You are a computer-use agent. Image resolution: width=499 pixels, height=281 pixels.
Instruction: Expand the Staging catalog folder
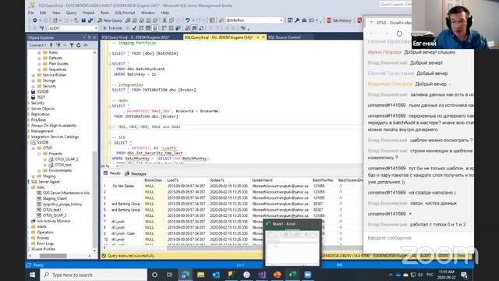click(33, 176)
